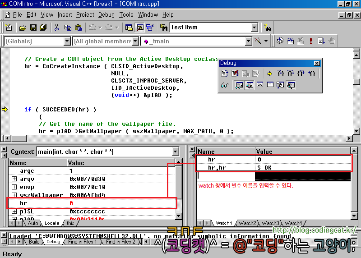Save the current file with the floppy icon

33,28
